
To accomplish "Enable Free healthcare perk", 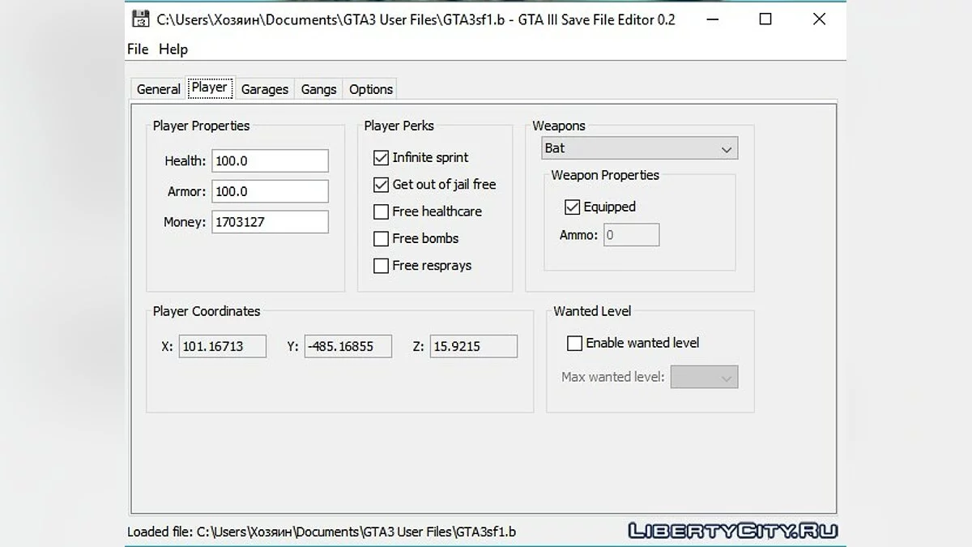I will 382,212.
